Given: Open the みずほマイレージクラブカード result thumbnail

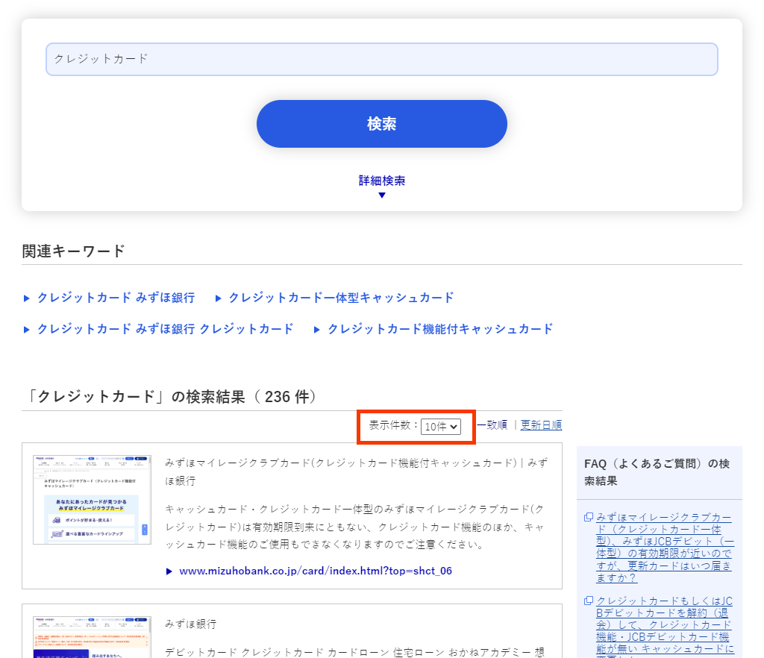Looking at the screenshot, I should tap(92, 500).
